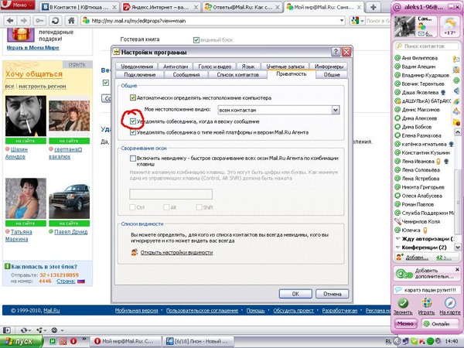Screen dimensions: 464x348
Task: Click the На карте compass icon
Action: 450,304
